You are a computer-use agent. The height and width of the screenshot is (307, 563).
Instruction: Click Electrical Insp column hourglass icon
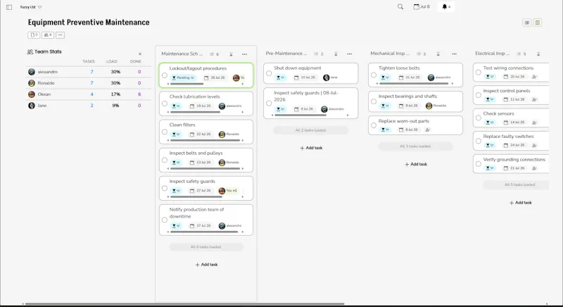[538, 54]
